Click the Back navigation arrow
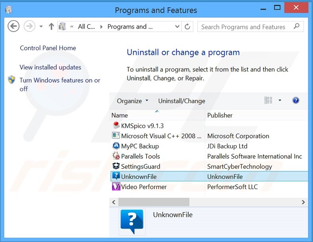The height and width of the screenshot is (242, 313). pyautogui.click(x=13, y=26)
